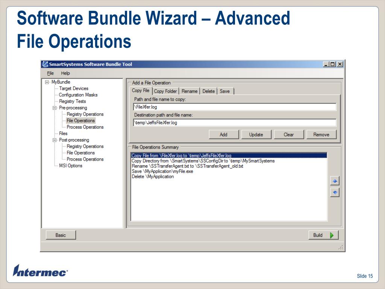
Task: Click the path and file name field
Action: pyautogui.click(x=235, y=107)
